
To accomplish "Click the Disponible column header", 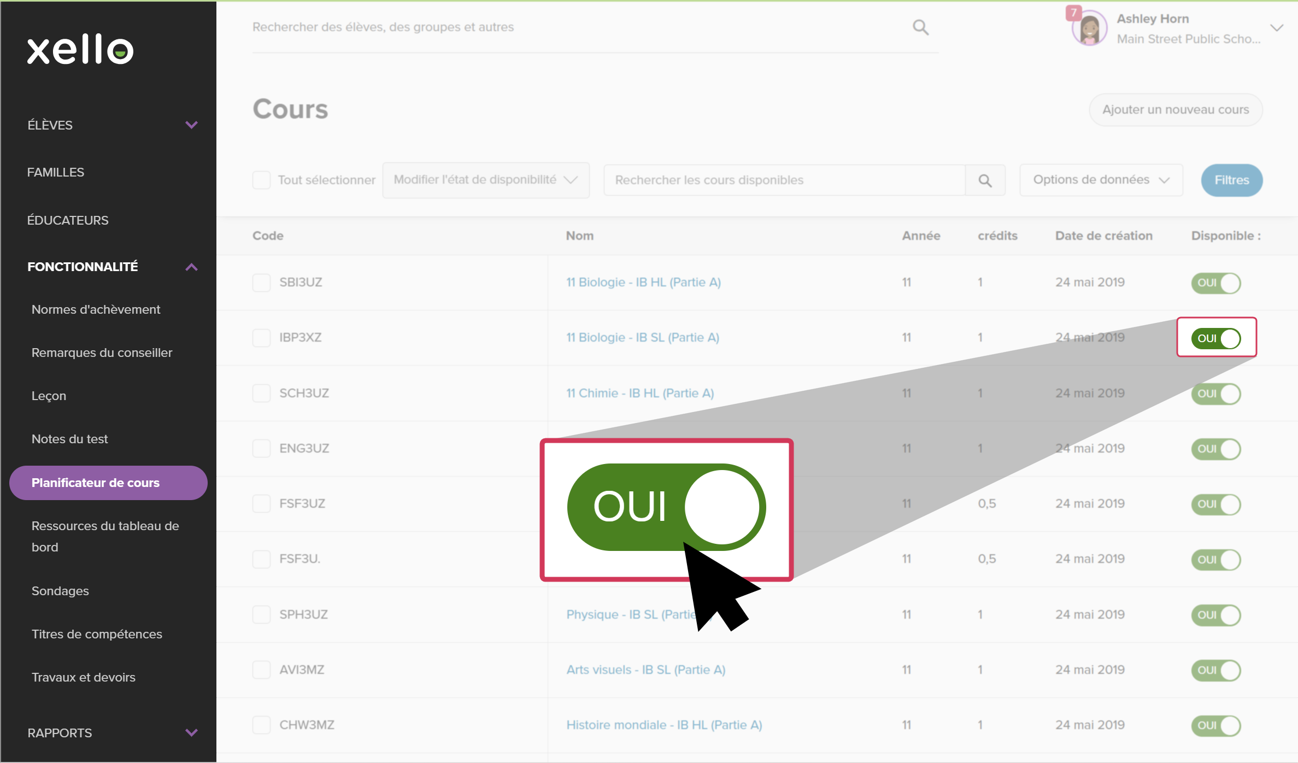I will point(1226,236).
